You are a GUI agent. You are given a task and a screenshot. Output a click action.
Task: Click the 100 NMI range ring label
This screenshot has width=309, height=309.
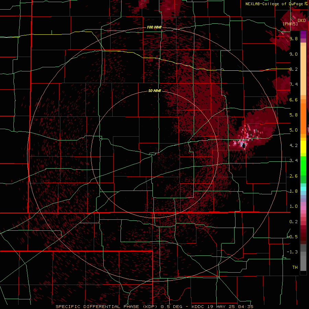pyautogui.click(x=154, y=27)
